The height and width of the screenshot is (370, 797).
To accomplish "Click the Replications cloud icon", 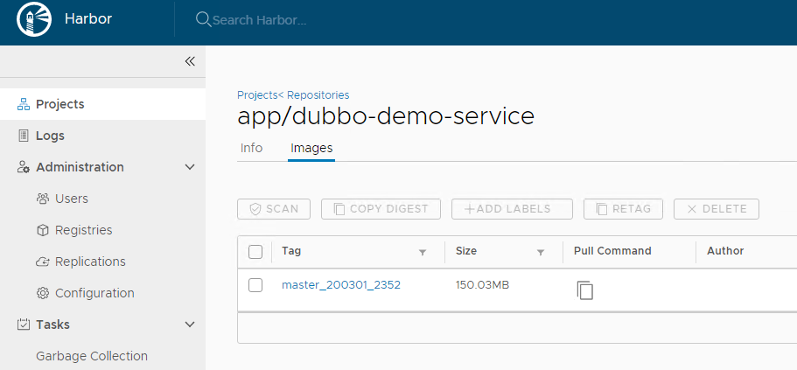I will pos(42,262).
